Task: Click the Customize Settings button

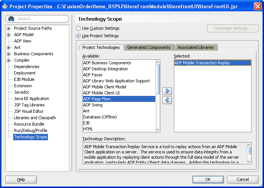Action: click(233, 28)
